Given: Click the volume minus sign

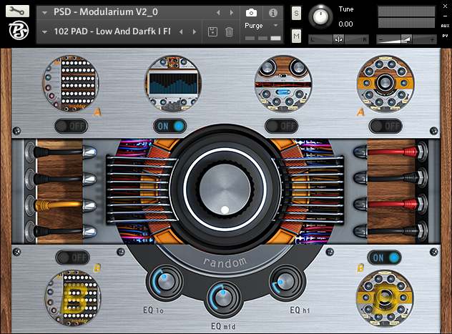Looking at the screenshot, I should pos(380,39).
